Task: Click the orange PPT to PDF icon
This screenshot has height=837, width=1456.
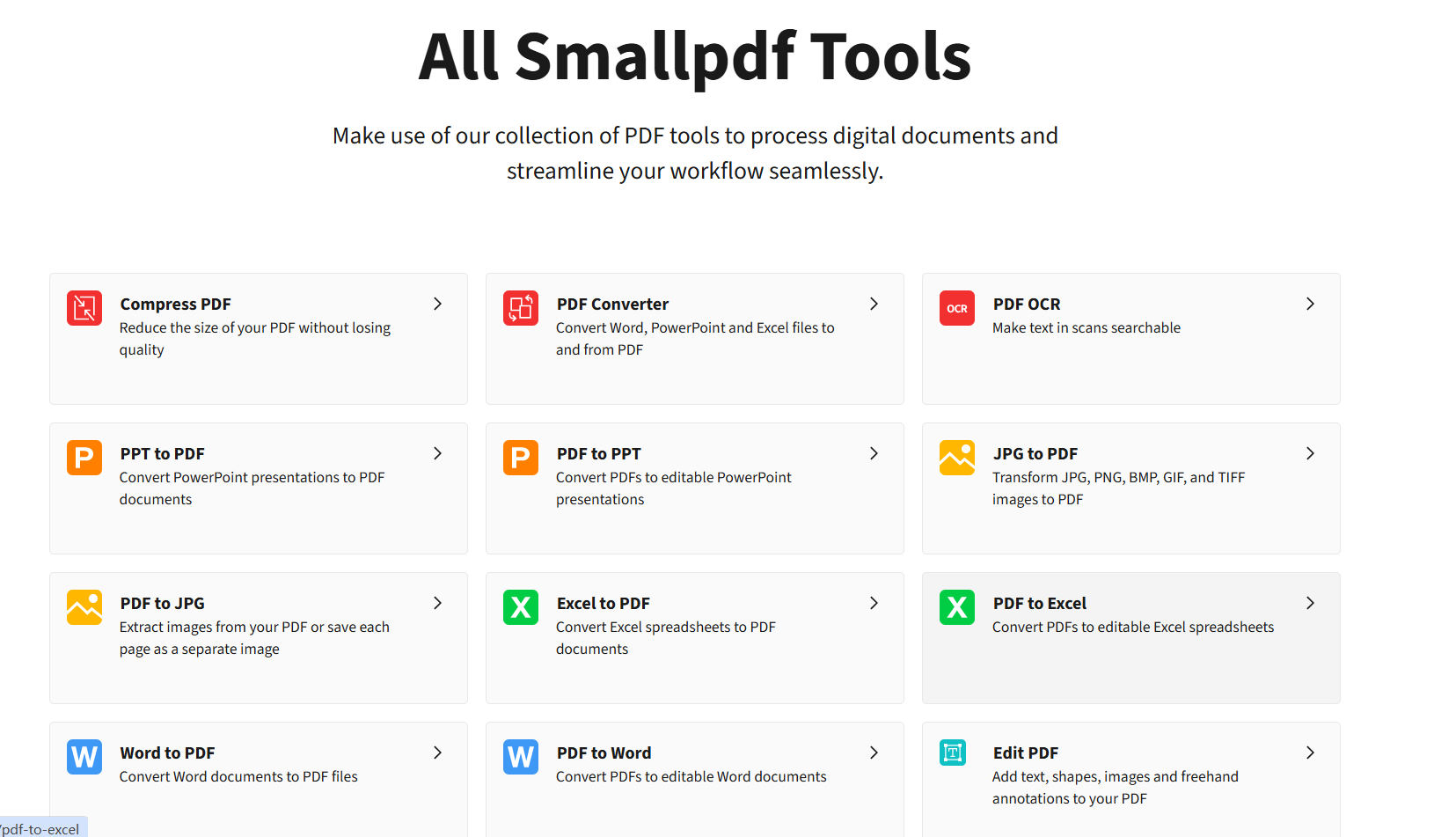Action: 84,458
